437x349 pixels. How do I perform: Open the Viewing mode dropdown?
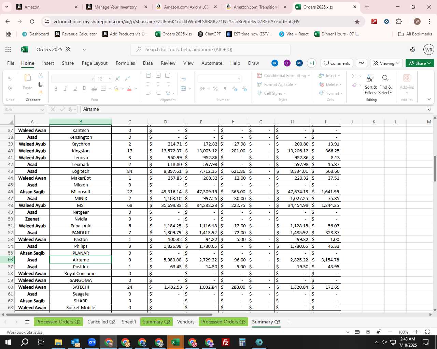tap(386, 63)
